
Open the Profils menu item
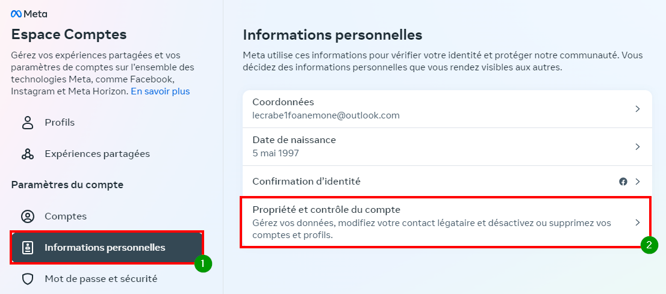point(60,123)
